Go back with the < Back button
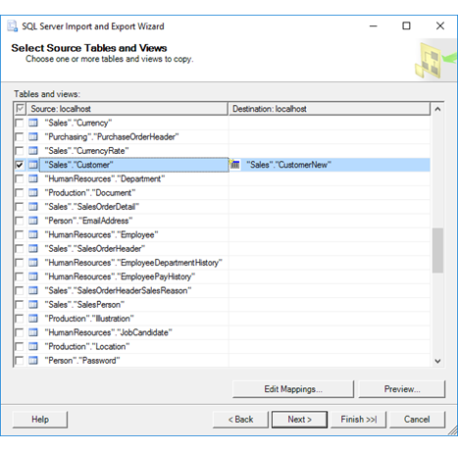 tap(240, 420)
